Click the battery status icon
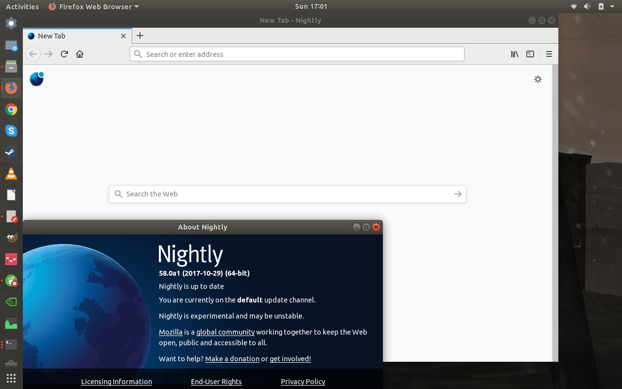 pos(601,7)
